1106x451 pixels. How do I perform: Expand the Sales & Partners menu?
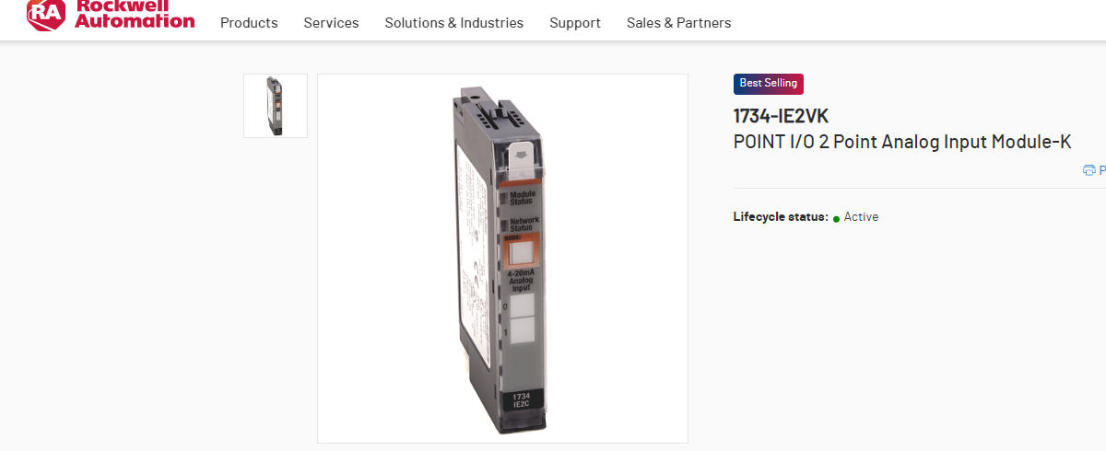(678, 23)
